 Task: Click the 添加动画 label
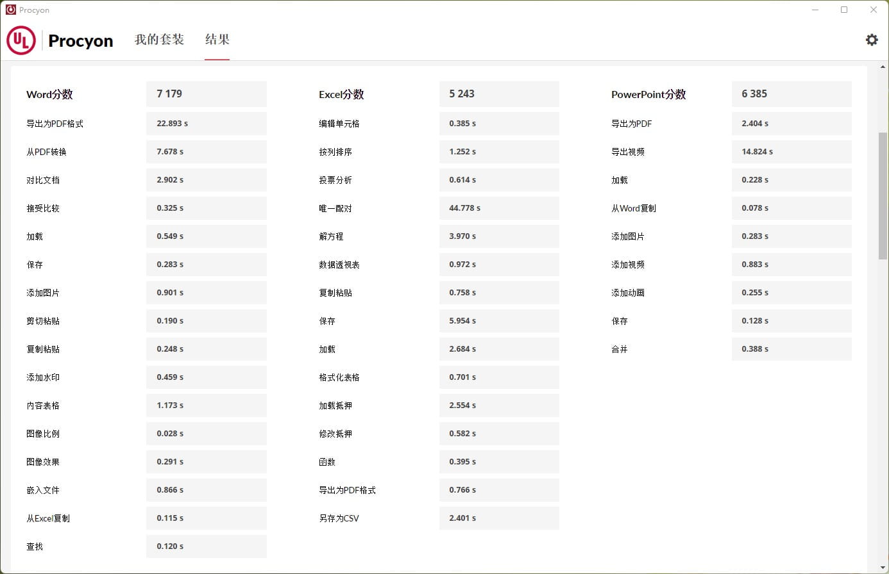tap(628, 293)
